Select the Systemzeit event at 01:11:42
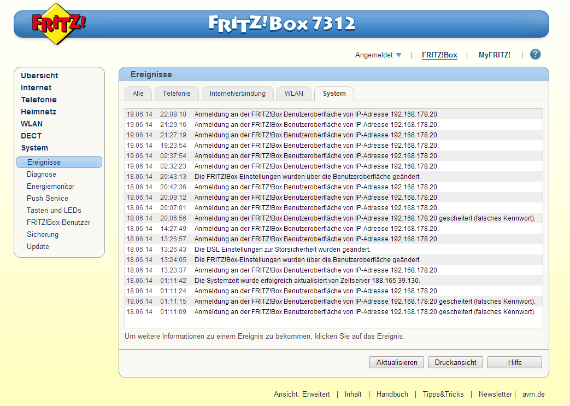This screenshot has width=570, height=406. (334, 280)
